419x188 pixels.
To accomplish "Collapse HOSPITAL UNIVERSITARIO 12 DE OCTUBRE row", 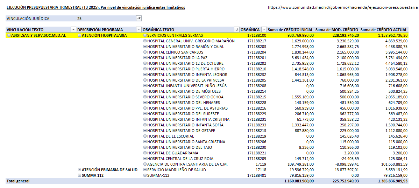I will click(145, 63).
